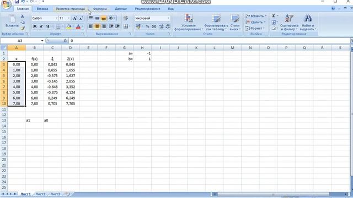Switch to sheet Лист3
The image size is (353, 198).
(x=55, y=194)
